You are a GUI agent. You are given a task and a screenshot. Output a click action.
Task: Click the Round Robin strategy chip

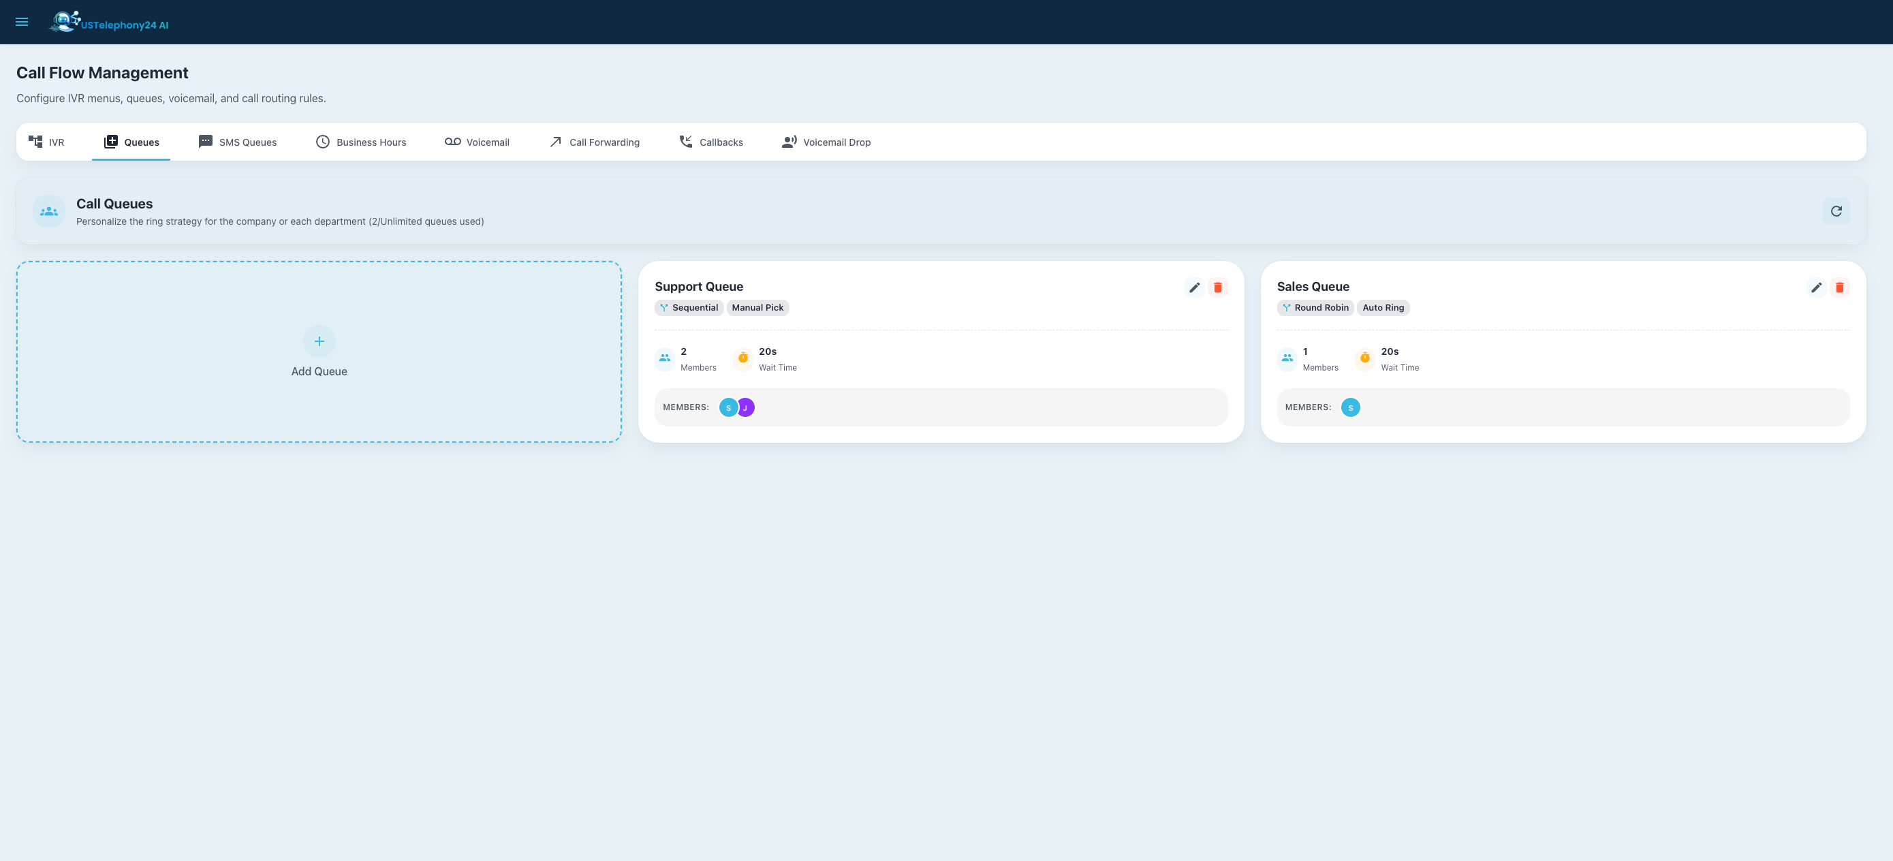(1315, 308)
